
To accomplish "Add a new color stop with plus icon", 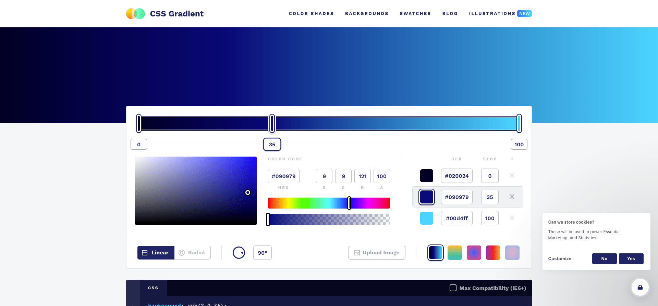I will coord(512,159).
